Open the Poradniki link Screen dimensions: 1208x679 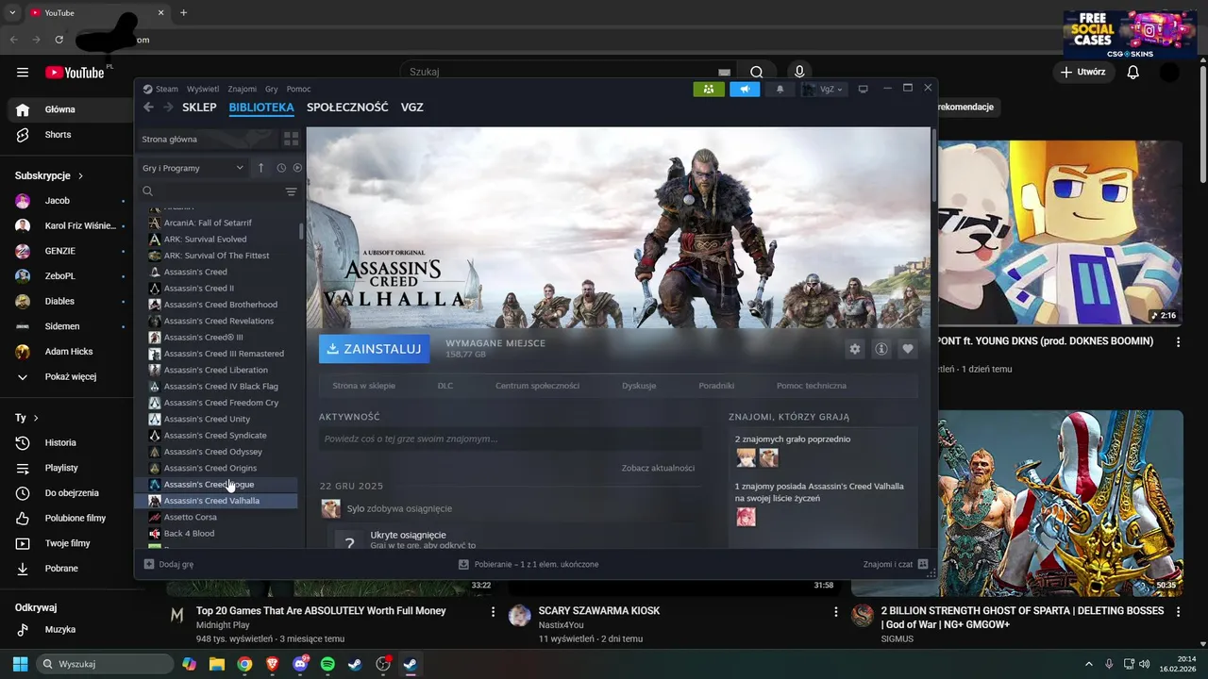click(716, 386)
